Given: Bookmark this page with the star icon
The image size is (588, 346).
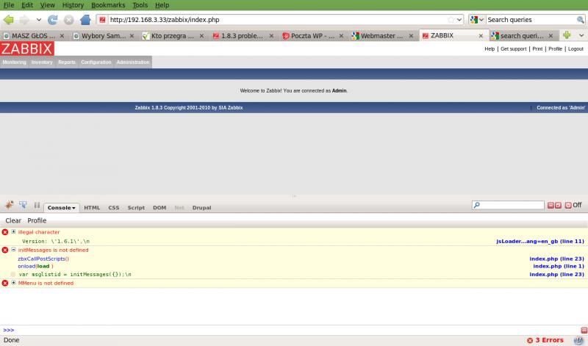Looking at the screenshot, I should tap(451, 20).
